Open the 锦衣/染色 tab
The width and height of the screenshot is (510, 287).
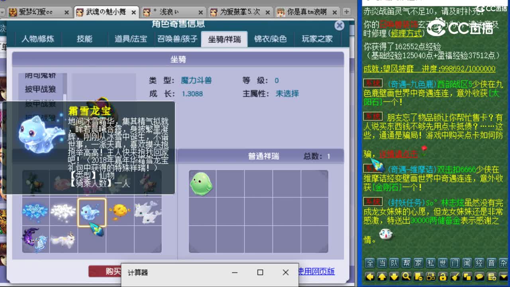(271, 39)
